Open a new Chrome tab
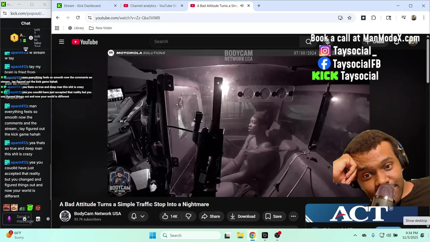430x242 pixels. pyautogui.click(x=259, y=6)
